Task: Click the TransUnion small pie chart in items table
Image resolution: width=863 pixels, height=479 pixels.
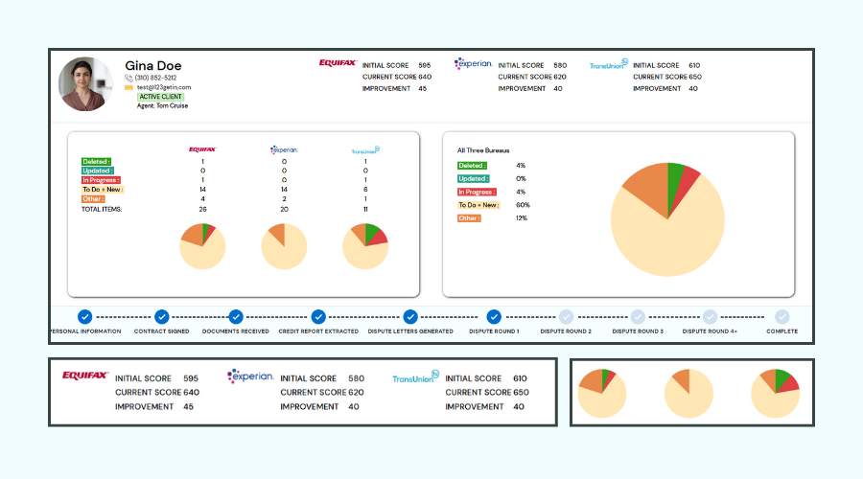Action: point(365,246)
